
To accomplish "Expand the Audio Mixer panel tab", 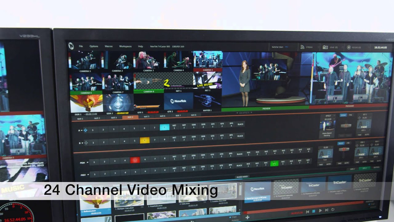I will [242, 177].
